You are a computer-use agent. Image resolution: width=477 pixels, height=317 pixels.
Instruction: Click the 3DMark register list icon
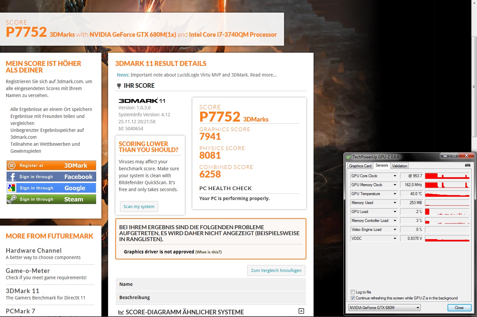click(x=12, y=165)
